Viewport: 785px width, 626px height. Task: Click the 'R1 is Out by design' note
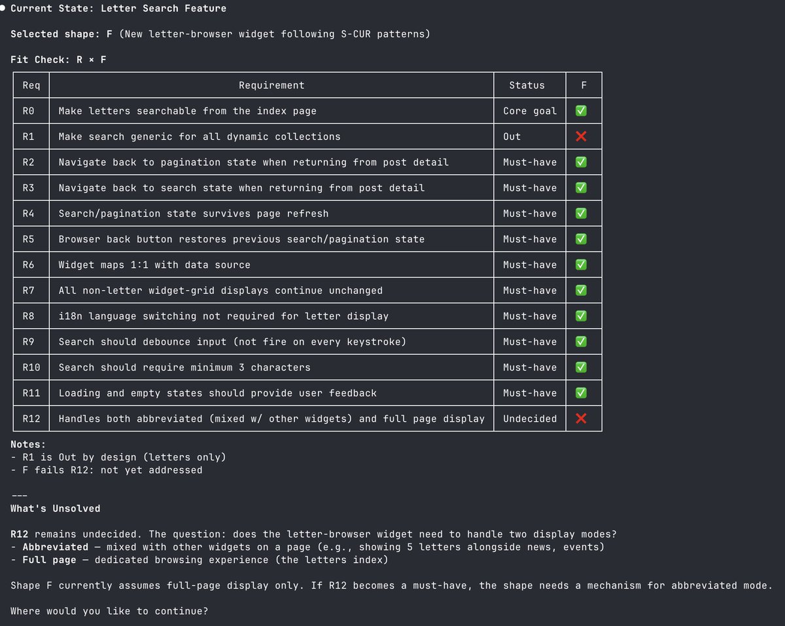point(118,457)
